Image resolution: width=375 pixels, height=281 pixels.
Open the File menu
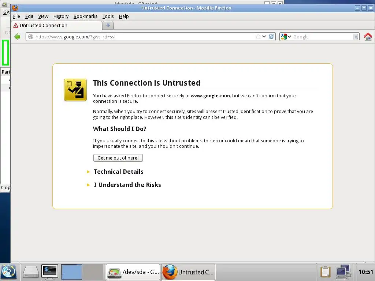[x=16, y=16]
